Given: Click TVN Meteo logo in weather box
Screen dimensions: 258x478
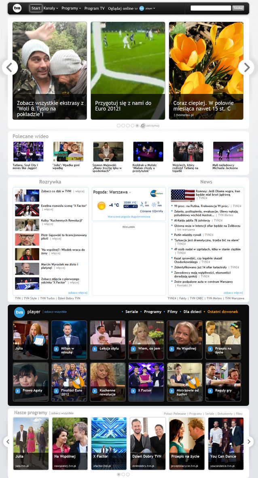Looking at the screenshot, I should pos(156,193).
